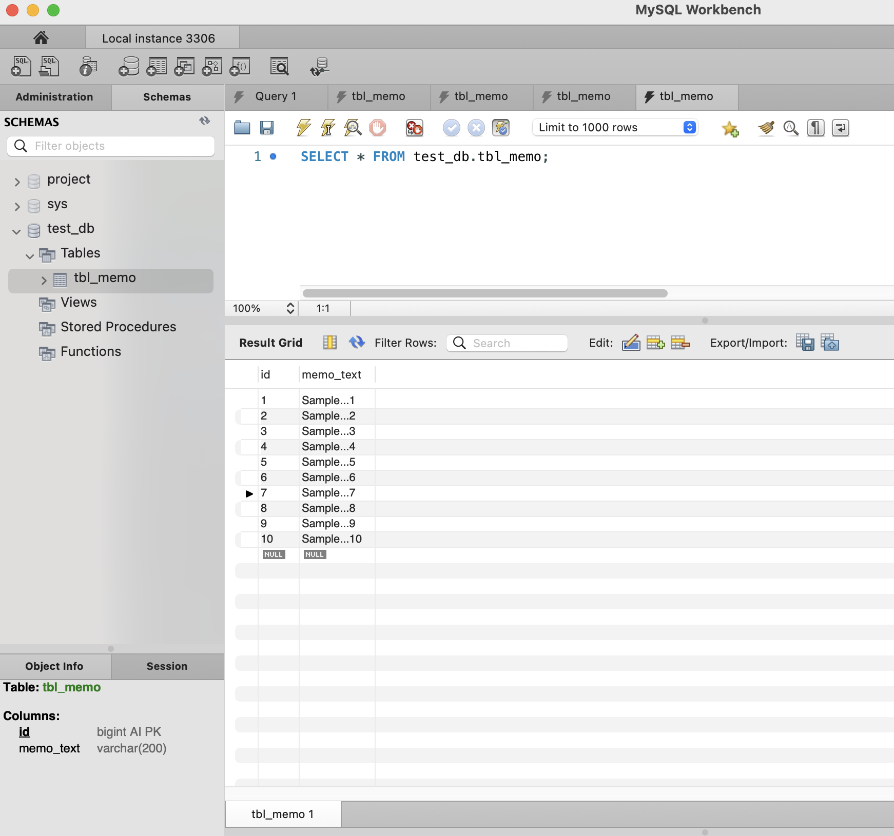Select cell Sample...10
The height and width of the screenshot is (836, 894).
point(337,539)
